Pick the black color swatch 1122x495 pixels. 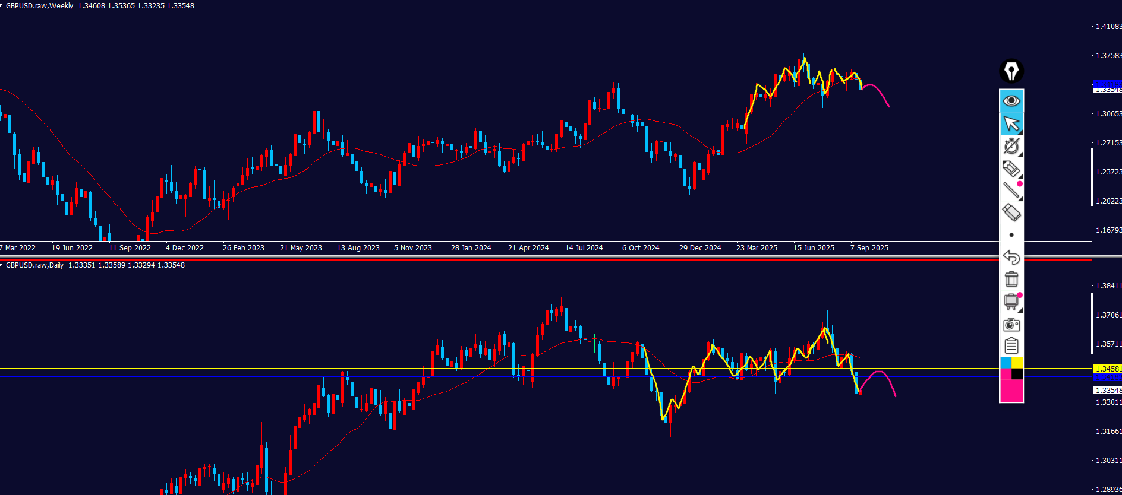click(1017, 374)
